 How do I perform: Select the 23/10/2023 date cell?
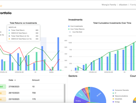point(14,99)
